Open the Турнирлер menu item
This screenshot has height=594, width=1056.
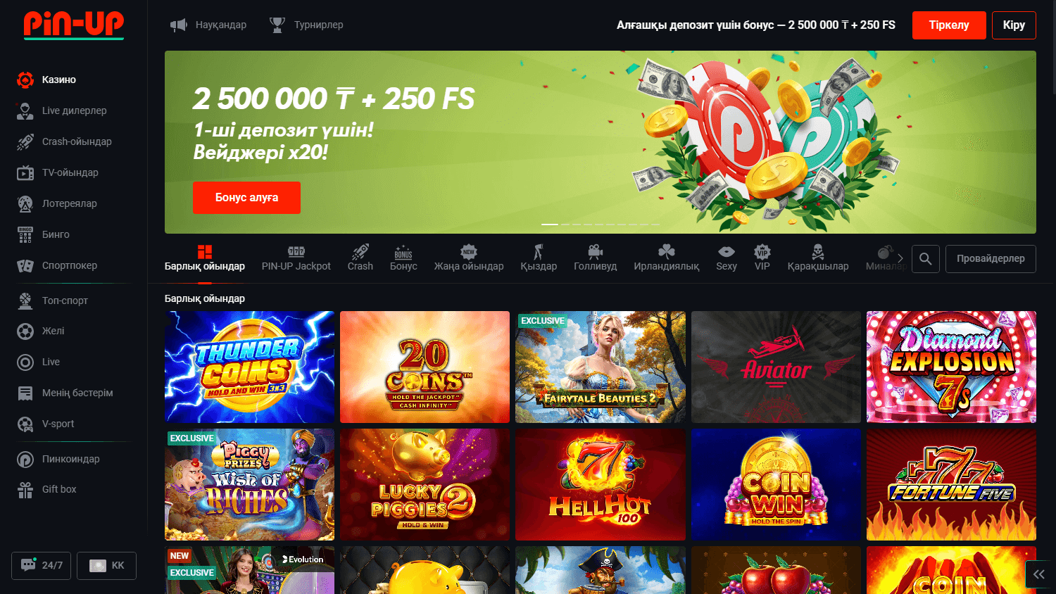click(307, 25)
